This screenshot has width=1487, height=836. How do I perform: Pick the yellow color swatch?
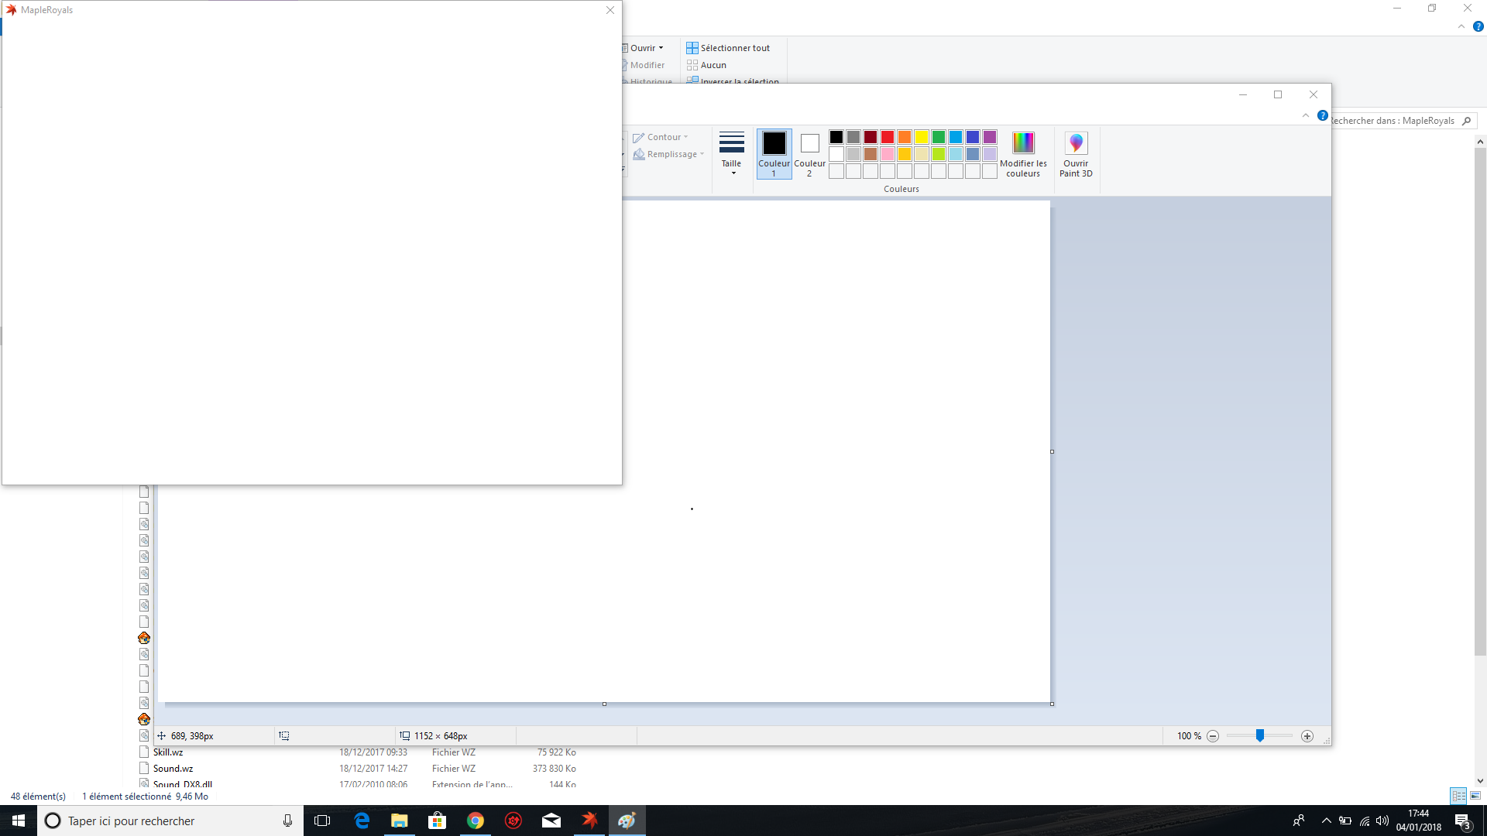click(922, 137)
